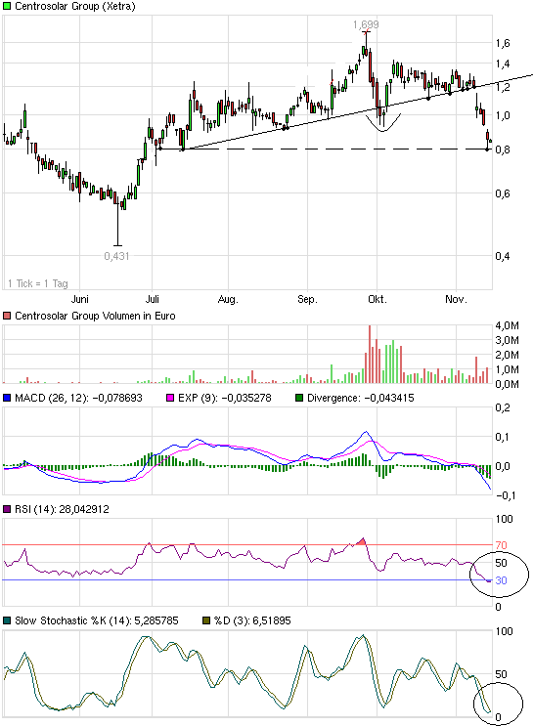The height and width of the screenshot is (726, 533).
Task: Click the blue MACD legend square
Action: 7,398
